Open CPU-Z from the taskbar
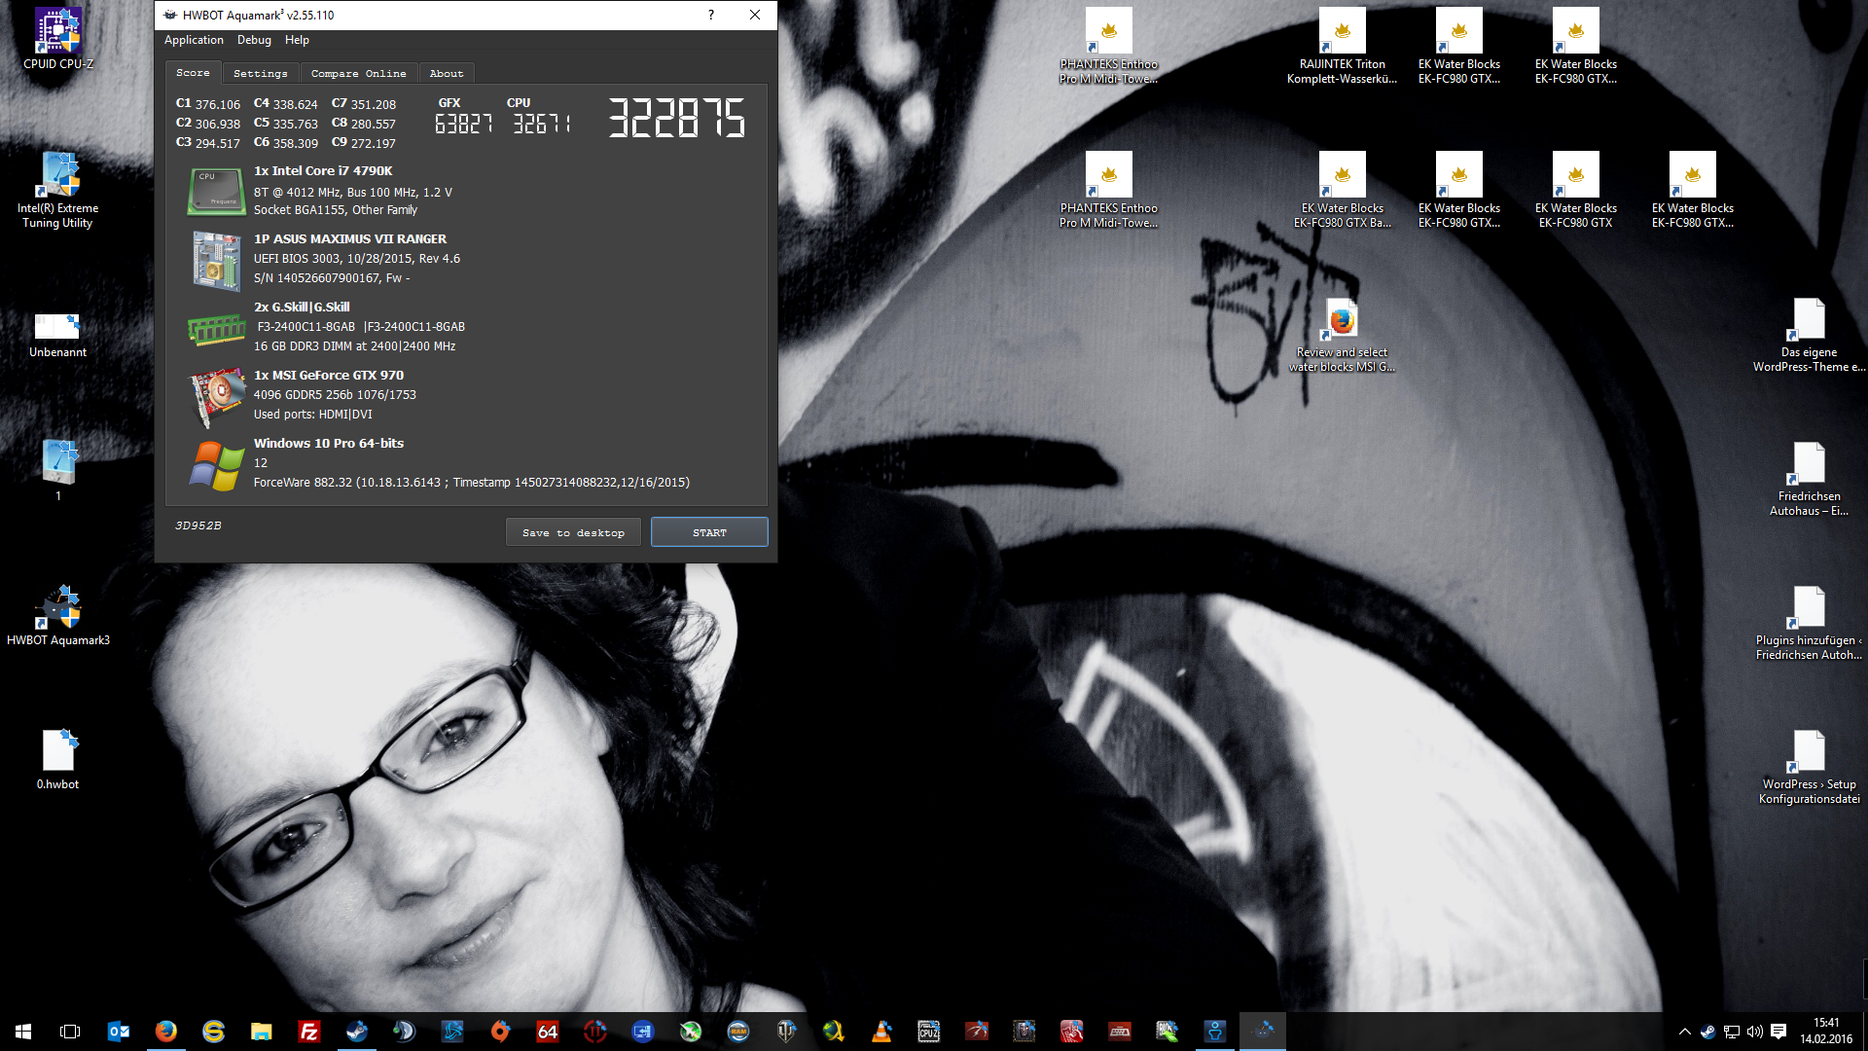This screenshot has height=1051, width=1868. point(929,1032)
